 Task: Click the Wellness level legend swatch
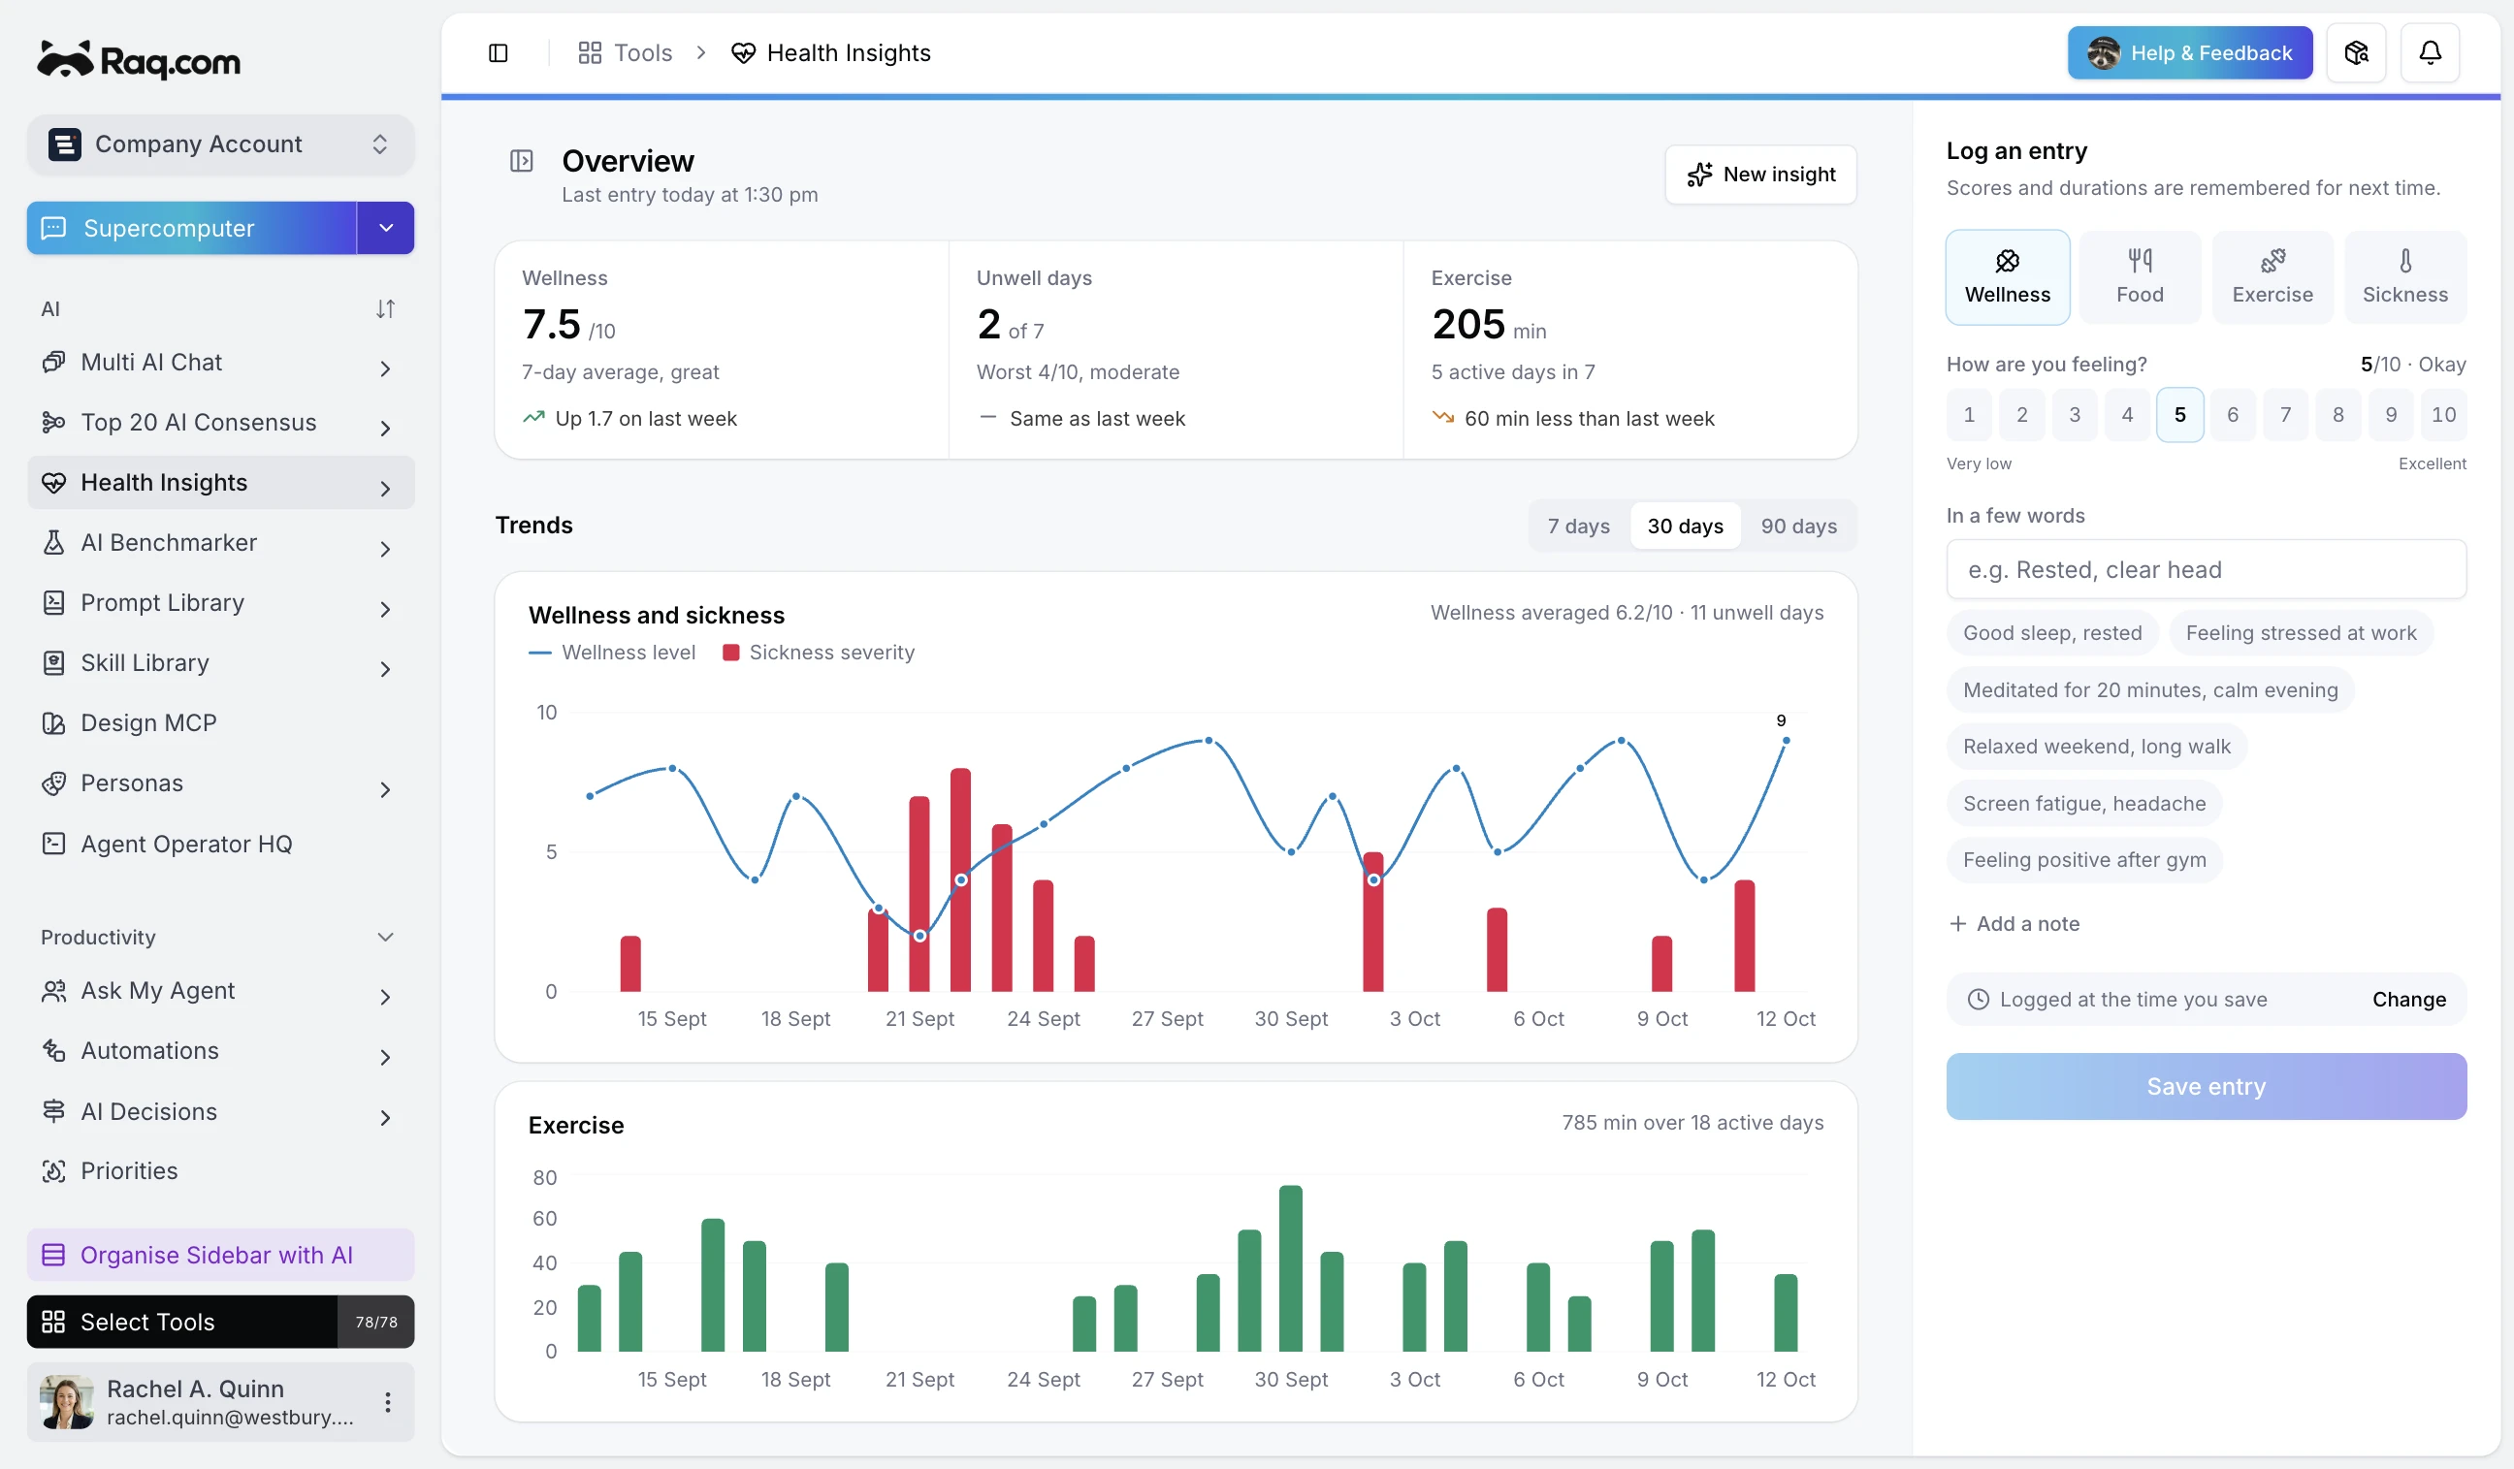tap(539, 653)
